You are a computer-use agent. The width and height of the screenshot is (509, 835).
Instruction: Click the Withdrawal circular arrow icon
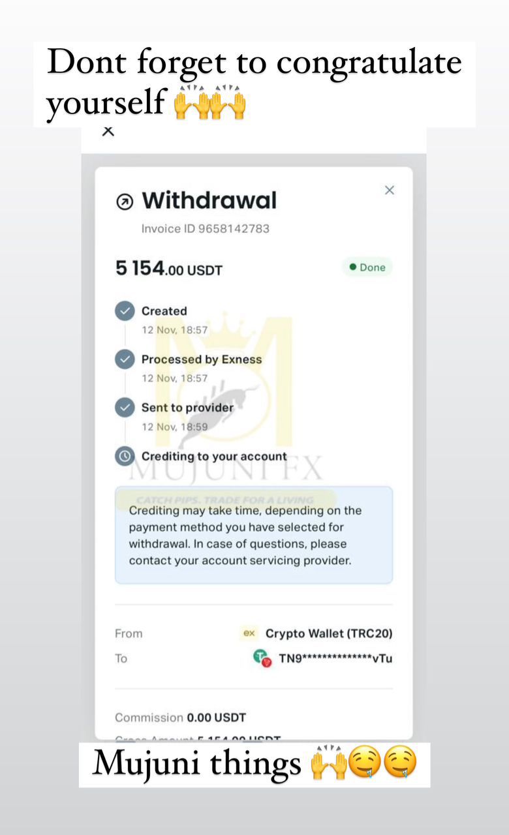pos(125,200)
